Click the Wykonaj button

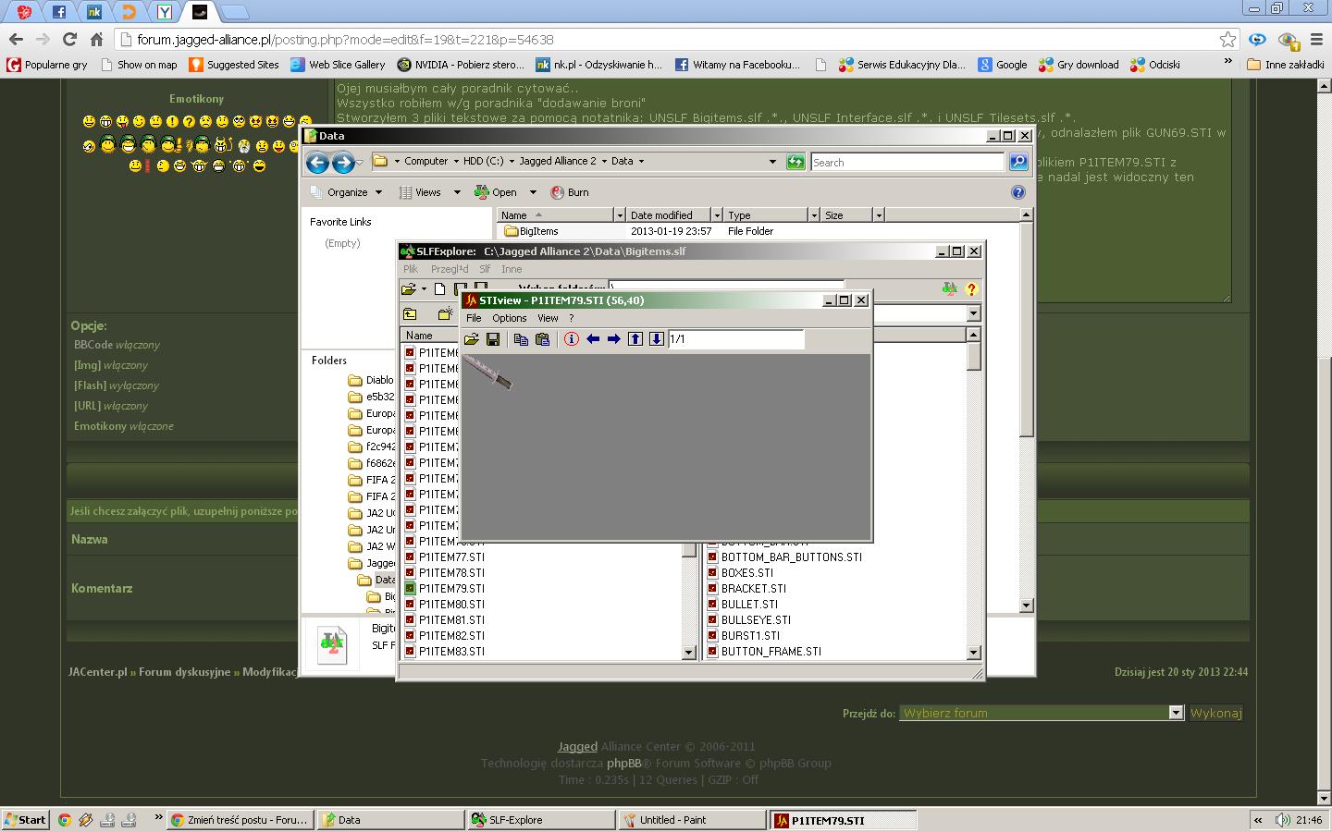click(1215, 713)
